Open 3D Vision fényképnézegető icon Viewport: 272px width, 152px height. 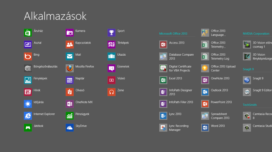[x=247, y=57]
